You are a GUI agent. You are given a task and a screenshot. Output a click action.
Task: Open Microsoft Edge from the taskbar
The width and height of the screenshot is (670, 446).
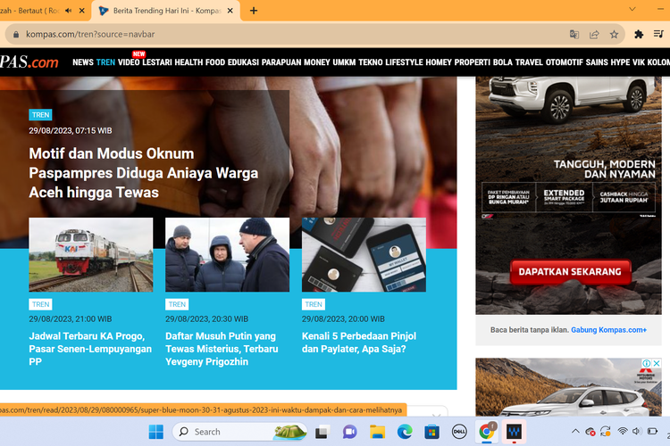click(406, 432)
